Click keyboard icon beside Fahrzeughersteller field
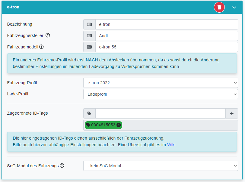The width and height of the screenshot is (245, 182). 89,36
